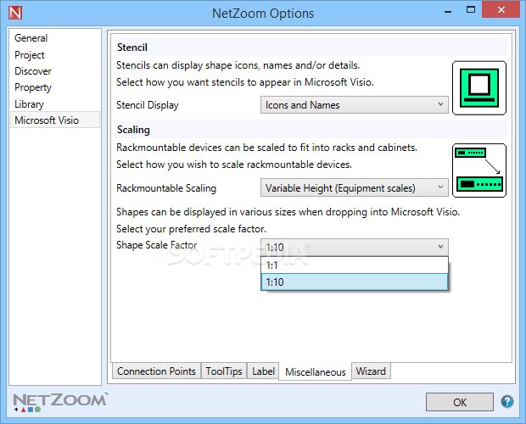Close the NetZoom Options window

501,9
